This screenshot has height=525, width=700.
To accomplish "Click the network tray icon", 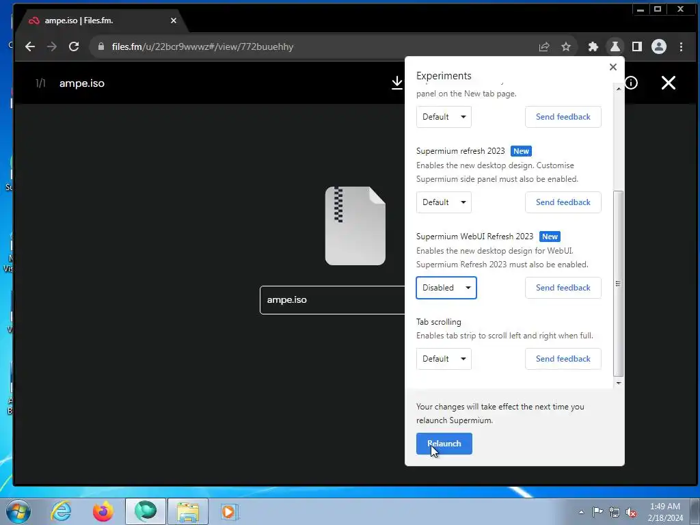I will point(615,512).
